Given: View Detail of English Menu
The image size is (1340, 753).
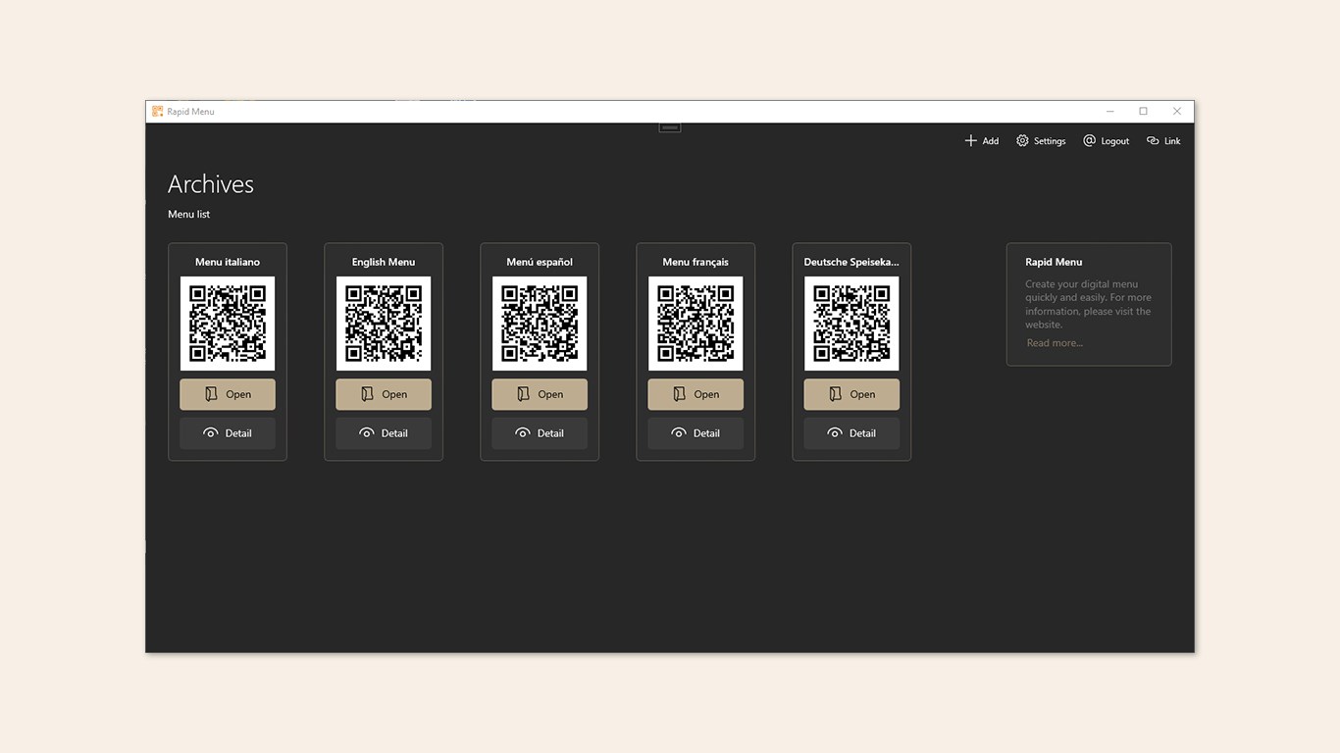Looking at the screenshot, I should click(x=384, y=433).
